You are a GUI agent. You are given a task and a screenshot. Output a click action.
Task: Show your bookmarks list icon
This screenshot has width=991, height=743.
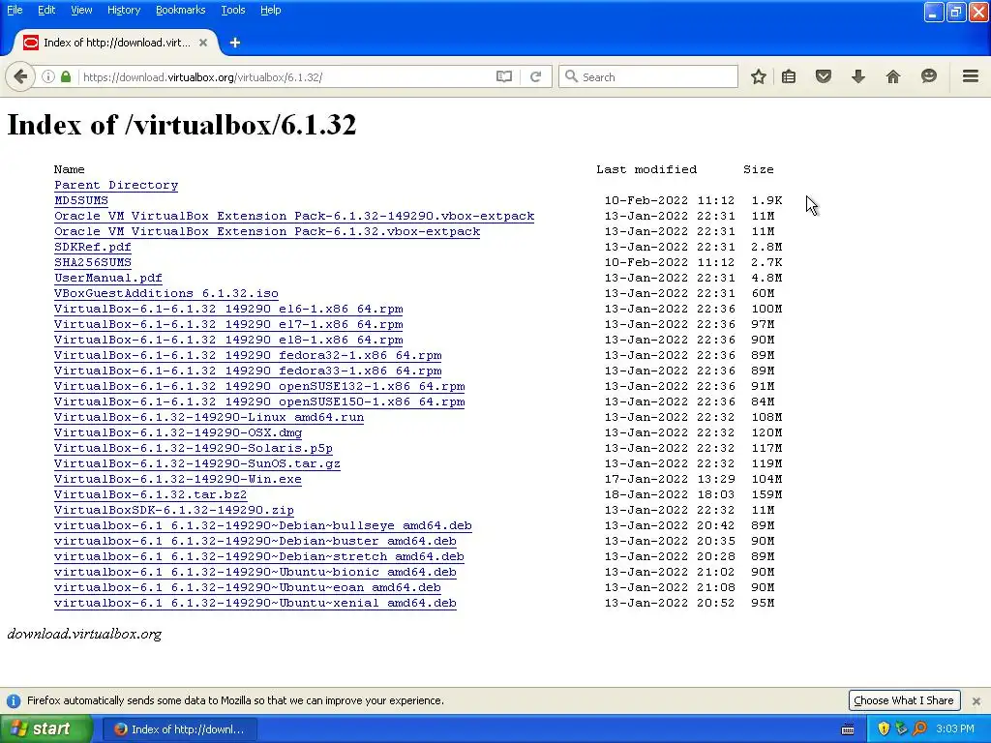(789, 77)
